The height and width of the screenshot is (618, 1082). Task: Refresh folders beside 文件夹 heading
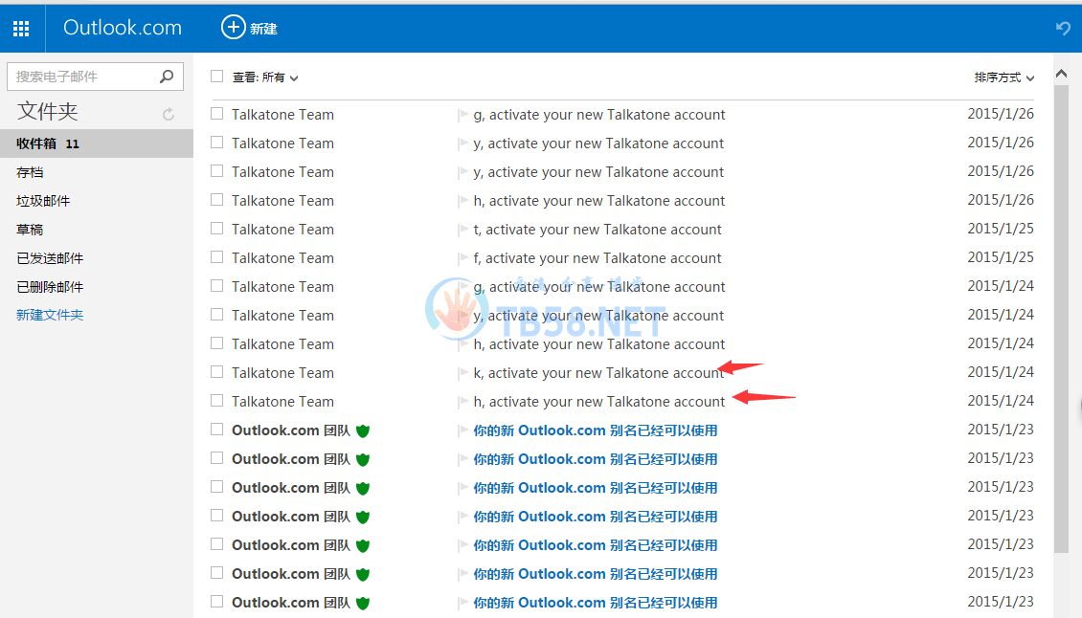point(169,114)
